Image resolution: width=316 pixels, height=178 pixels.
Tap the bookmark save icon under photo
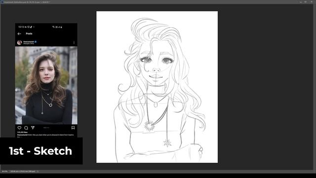[x=73, y=128]
